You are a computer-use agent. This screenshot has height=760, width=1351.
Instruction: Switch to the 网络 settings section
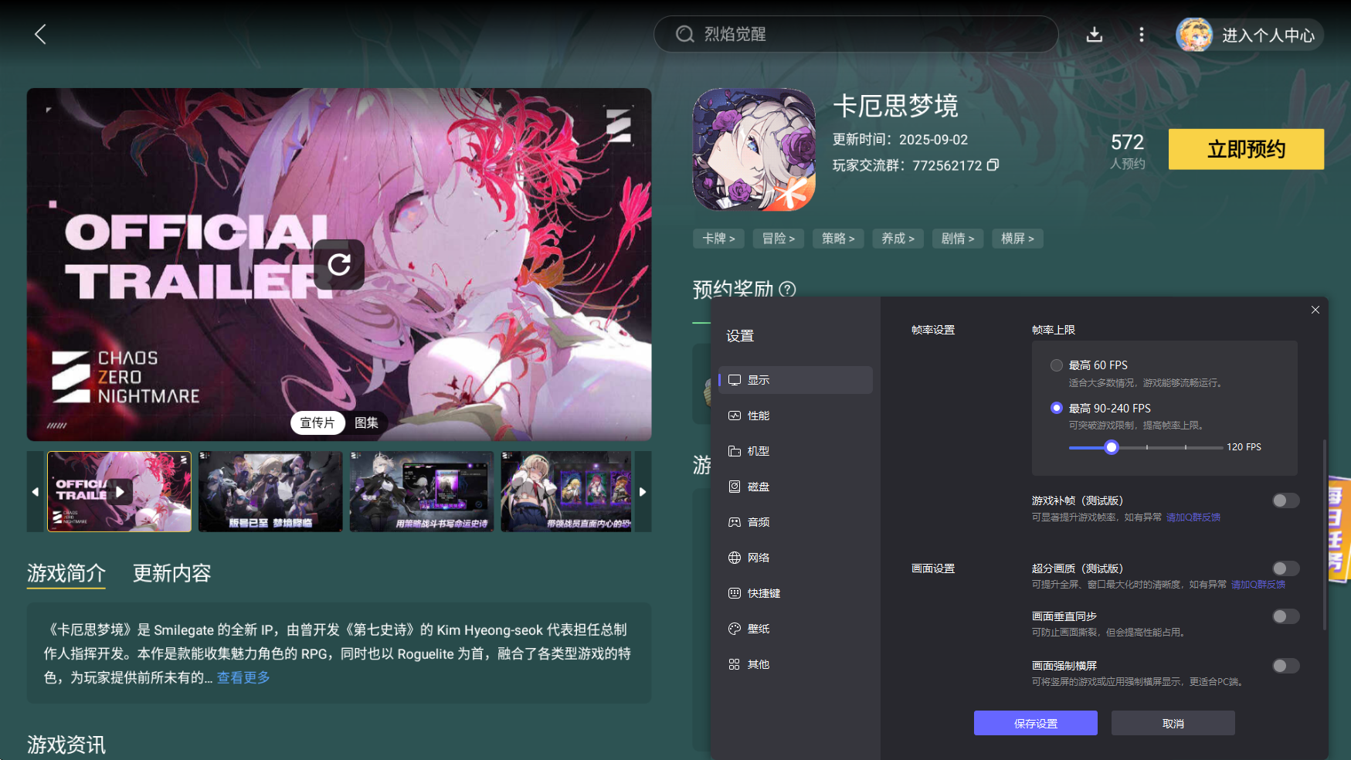click(x=757, y=557)
